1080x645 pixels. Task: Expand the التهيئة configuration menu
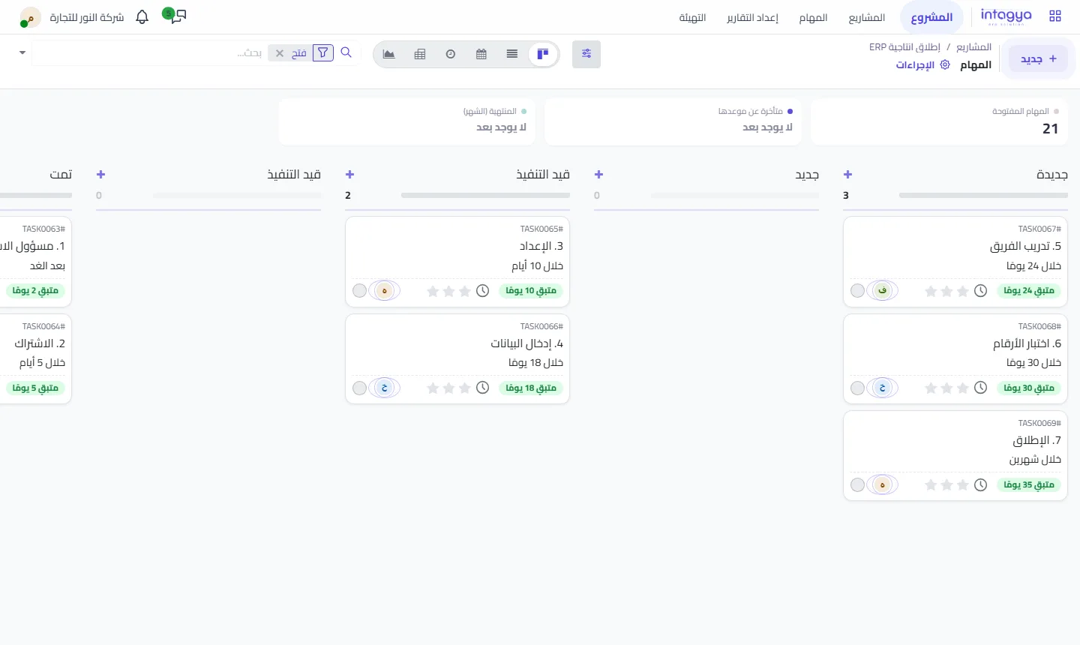692,17
